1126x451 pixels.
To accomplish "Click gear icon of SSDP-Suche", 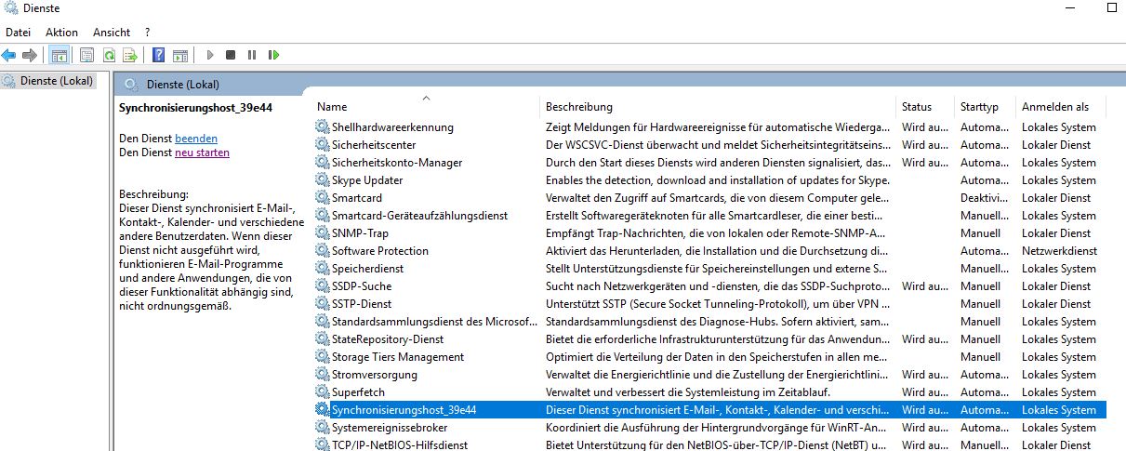I will [x=323, y=285].
